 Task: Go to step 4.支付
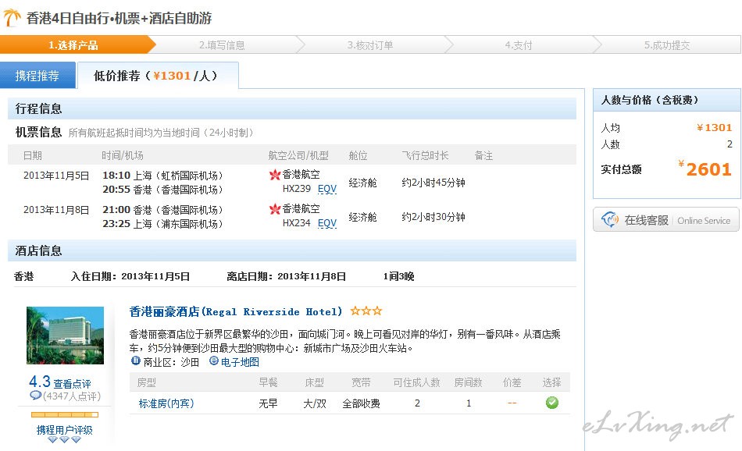[x=518, y=45]
